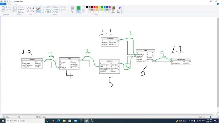The height and width of the screenshot is (123, 219).
Task: Pick the orange color swatch
Action: [97, 7]
